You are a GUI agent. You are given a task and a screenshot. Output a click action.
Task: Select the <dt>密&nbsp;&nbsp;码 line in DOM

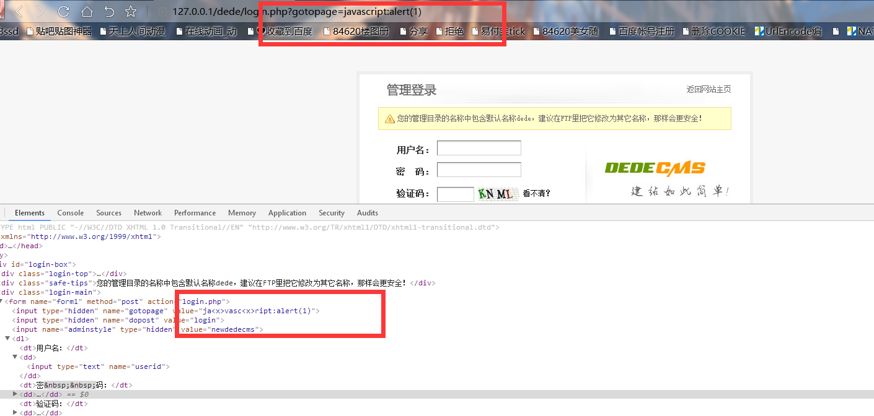point(76,385)
